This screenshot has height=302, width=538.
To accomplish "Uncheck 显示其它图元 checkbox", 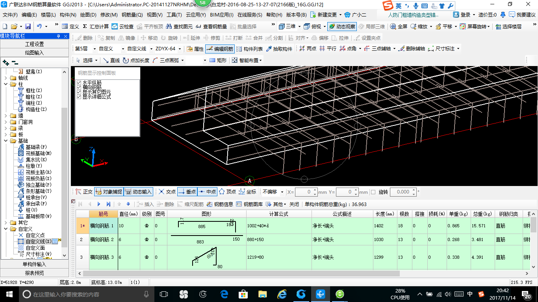I will tap(79, 92).
